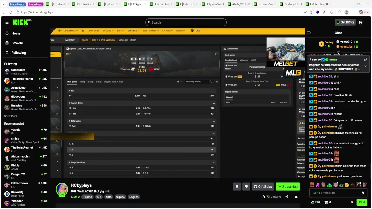
Task: Bookmark page with the star icon
Action: pyautogui.click(x=311, y=12)
